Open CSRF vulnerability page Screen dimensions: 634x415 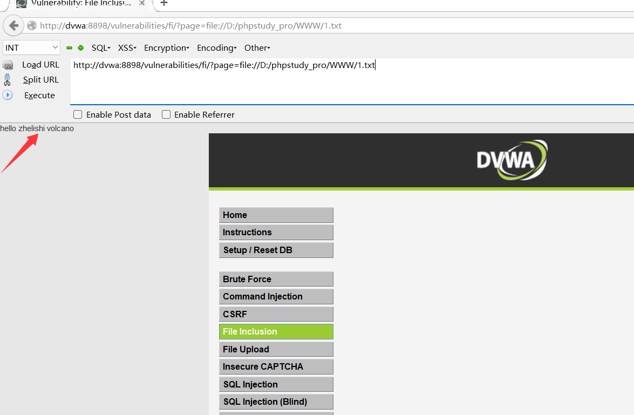click(x=276, y=314)
